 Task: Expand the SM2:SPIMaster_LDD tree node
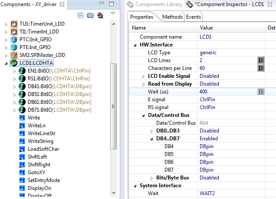pos(6,56)
